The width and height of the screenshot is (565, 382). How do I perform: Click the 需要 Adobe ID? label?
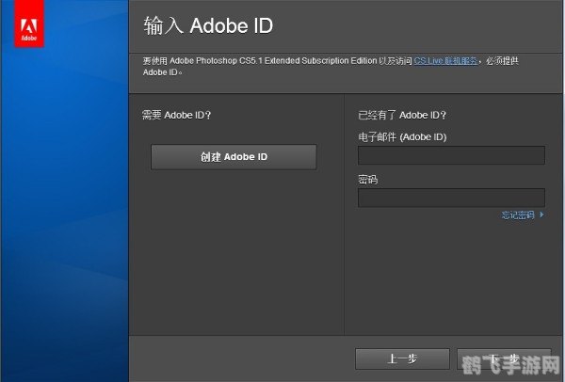[177, 115]
